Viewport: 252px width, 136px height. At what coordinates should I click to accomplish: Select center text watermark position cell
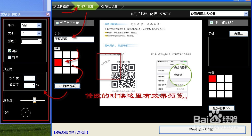click(x=66, y=62)
